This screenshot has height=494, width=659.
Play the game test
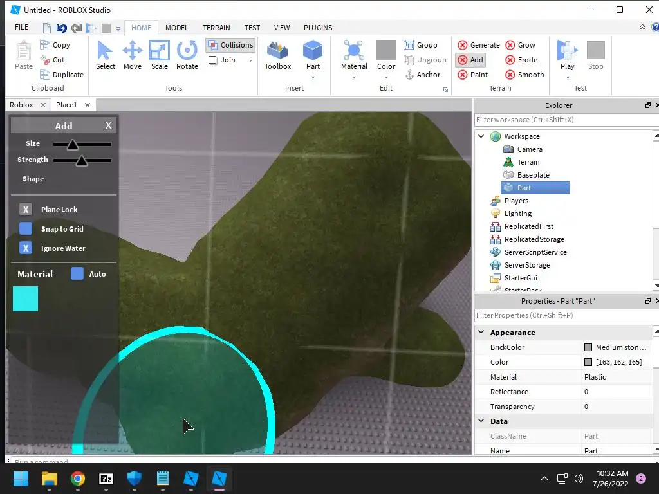click(567, 55)
